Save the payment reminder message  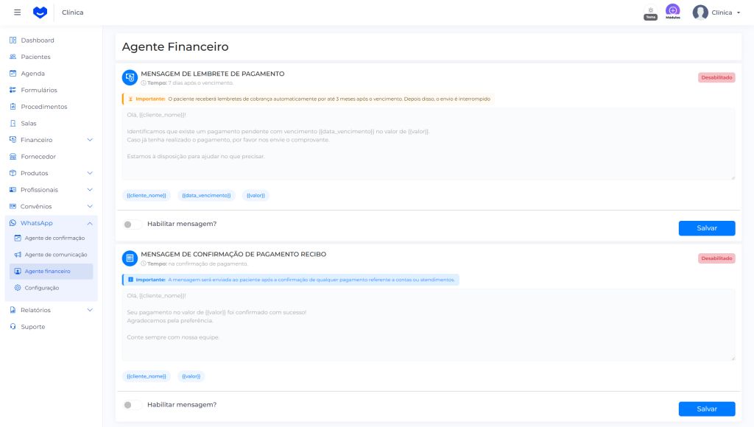pyautogui.click(x=706, y=228)
